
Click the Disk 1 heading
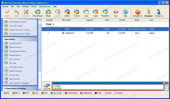pos(50,24)
